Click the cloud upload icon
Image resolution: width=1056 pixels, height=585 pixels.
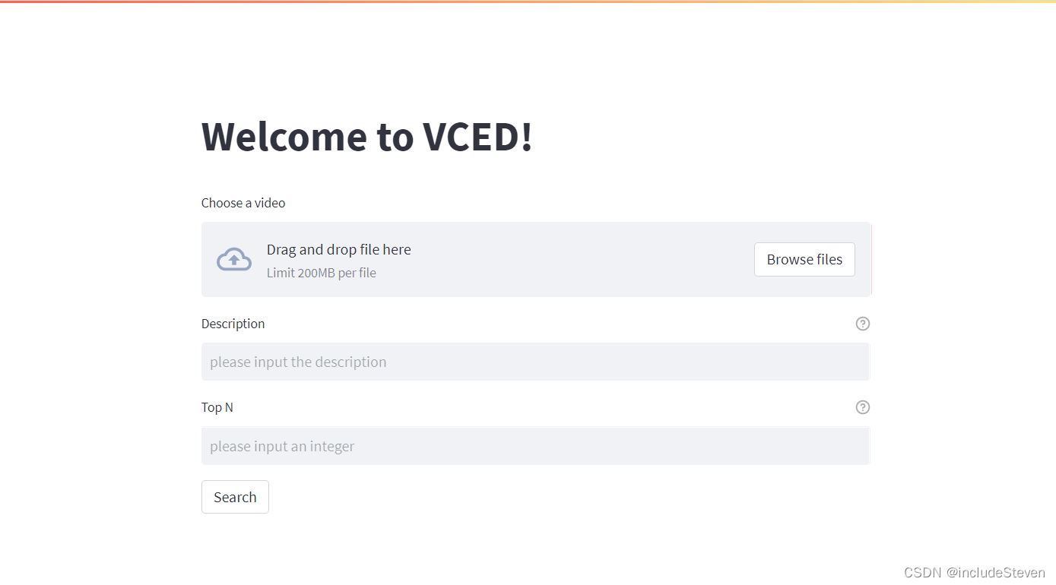coord(234,259)
